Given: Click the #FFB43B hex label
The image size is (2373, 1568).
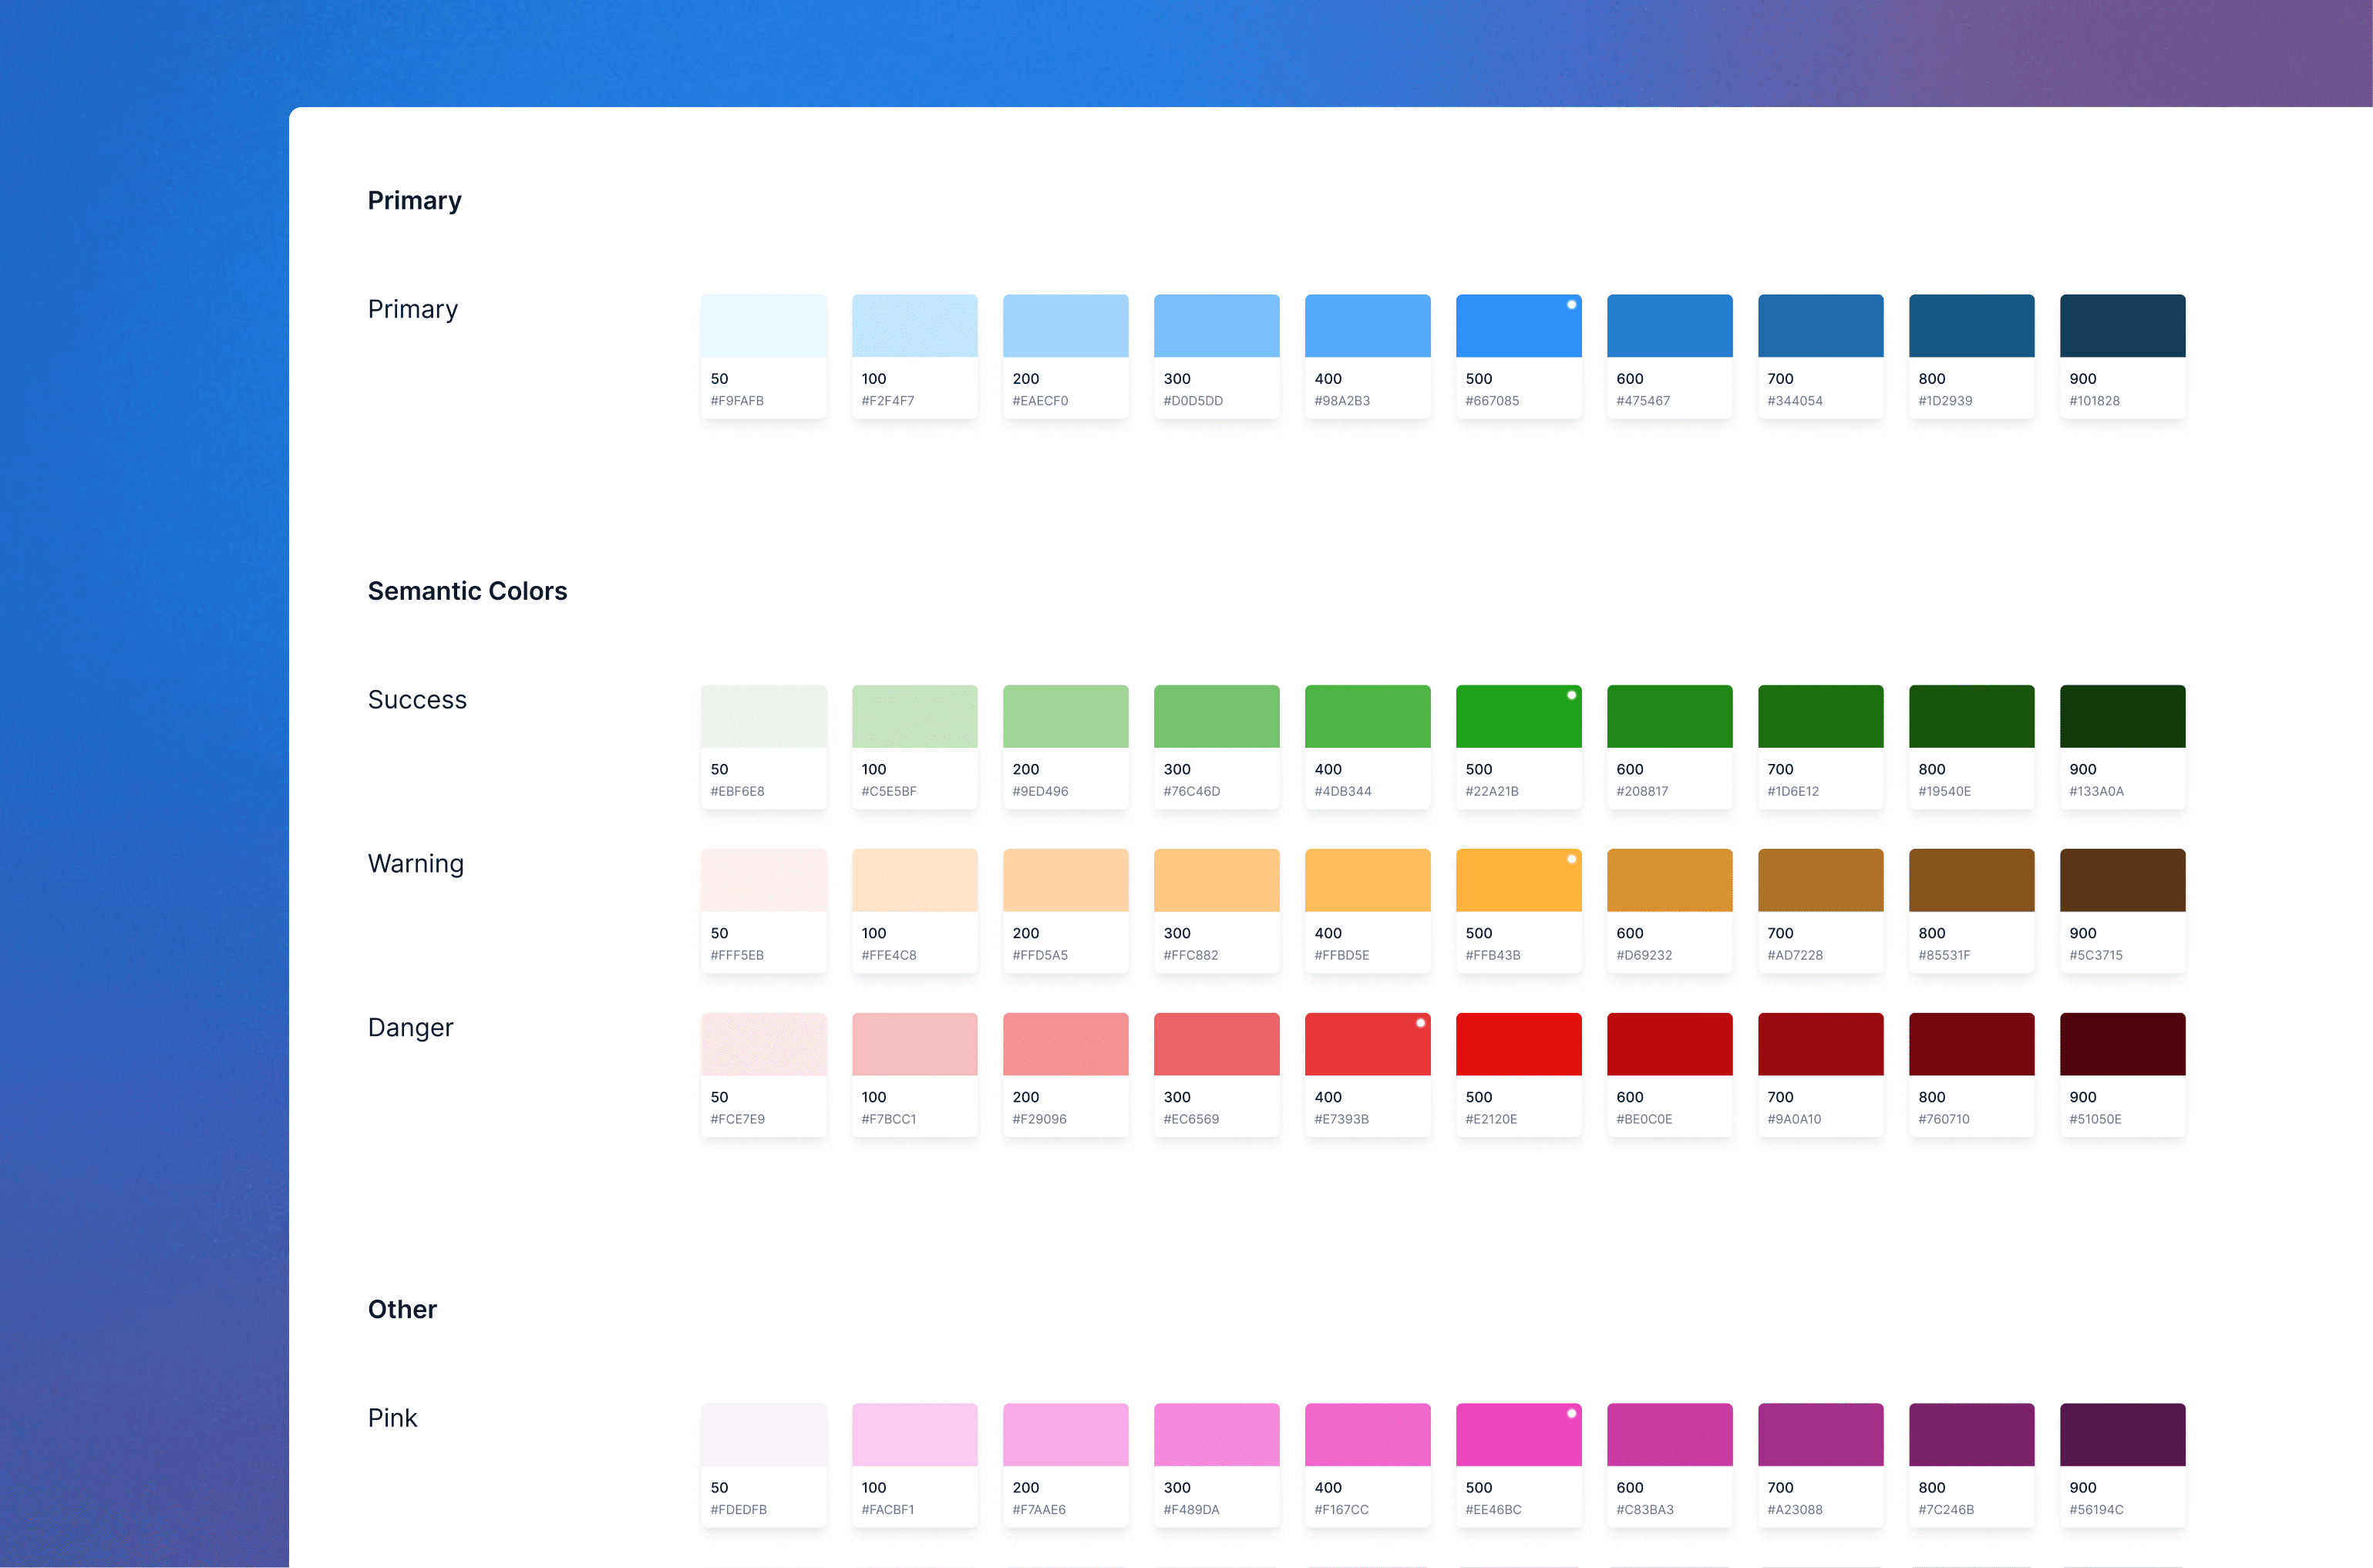Looking at the screenshot, I should click(x=1492, y=955).
